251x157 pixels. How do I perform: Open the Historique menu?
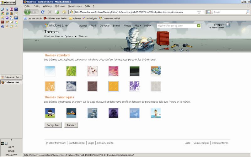[x=60, y=6]
